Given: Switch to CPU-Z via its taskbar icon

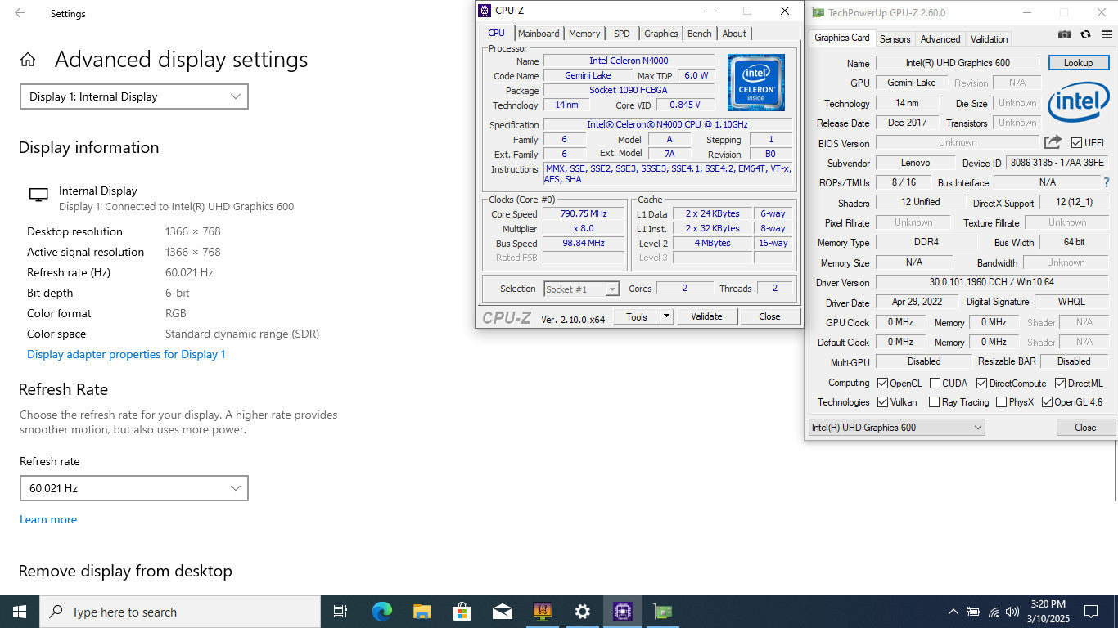Looking at the screenshot, I should (x=622, y=612).
